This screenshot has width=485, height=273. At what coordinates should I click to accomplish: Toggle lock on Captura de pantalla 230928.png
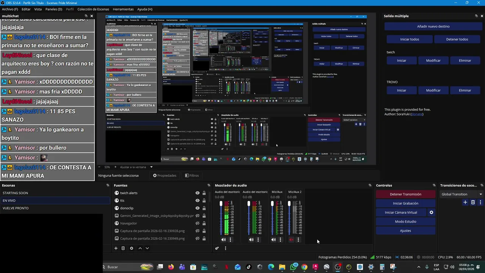(x=204, y=231)
